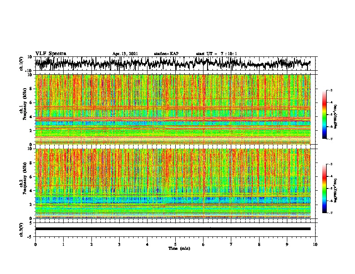Viewport: 355px width, 274px height.
Task: Click the x-axis tick label "5"
Action: click(x=175, y=244)
